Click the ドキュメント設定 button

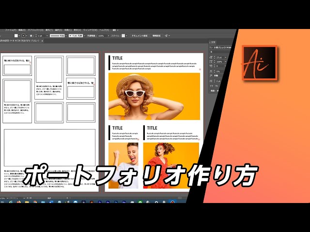click(x=139, y=36)
